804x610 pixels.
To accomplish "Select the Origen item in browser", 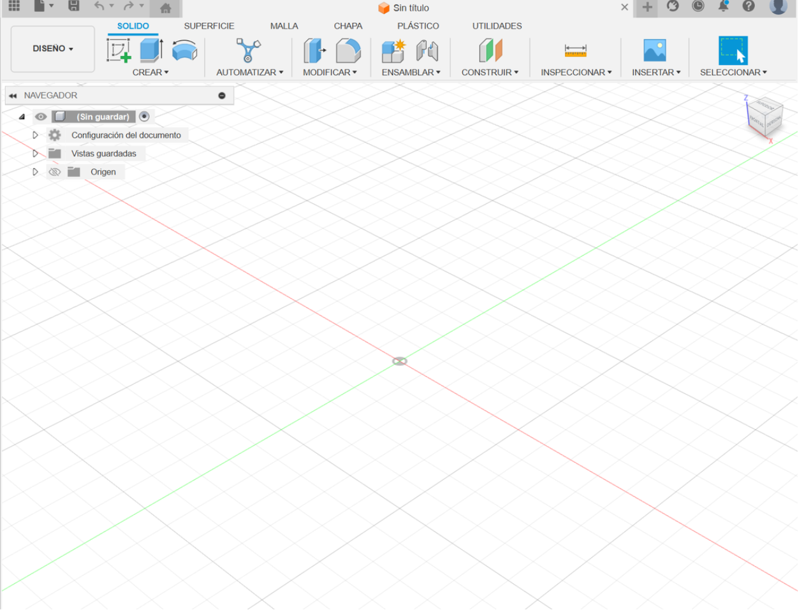I will (x=103, y=172).
